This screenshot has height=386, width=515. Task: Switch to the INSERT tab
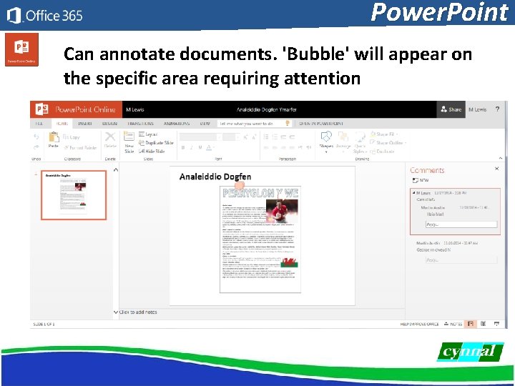click(x=84, y=124)
